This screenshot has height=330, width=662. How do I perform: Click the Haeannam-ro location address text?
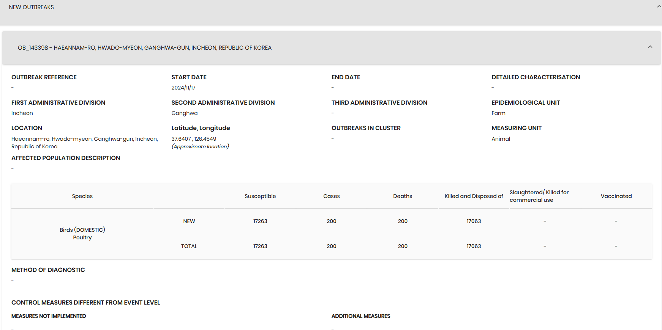coord(85,143)
